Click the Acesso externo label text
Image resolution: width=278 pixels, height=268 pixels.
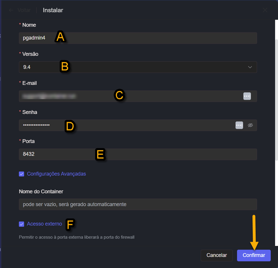44,224
